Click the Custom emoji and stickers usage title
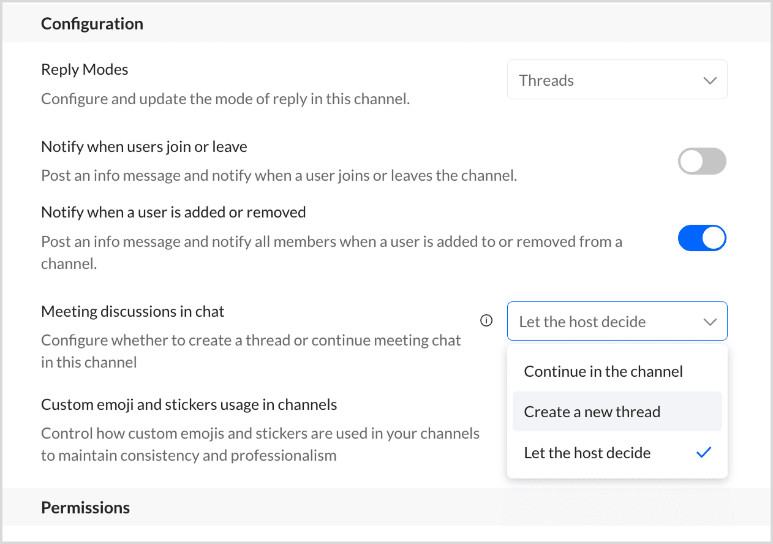 tap(189, 404)
